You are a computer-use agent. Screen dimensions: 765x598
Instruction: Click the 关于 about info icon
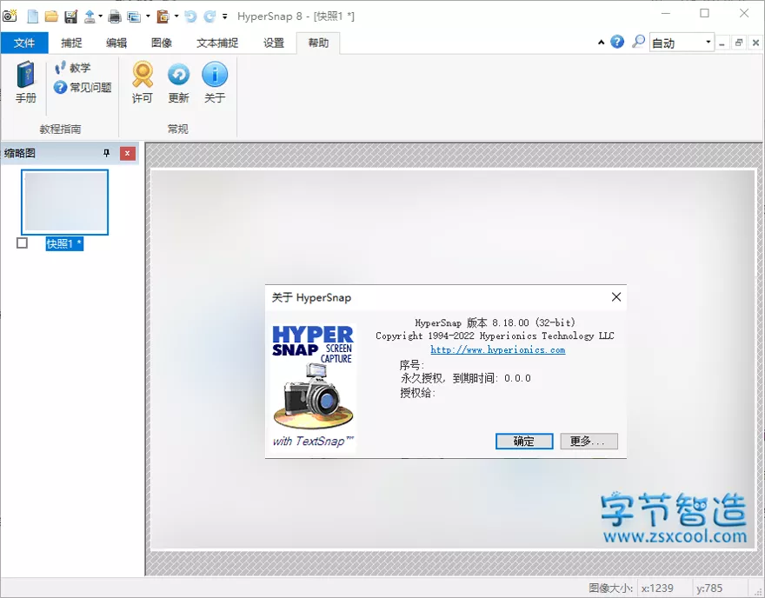point(215,82)
